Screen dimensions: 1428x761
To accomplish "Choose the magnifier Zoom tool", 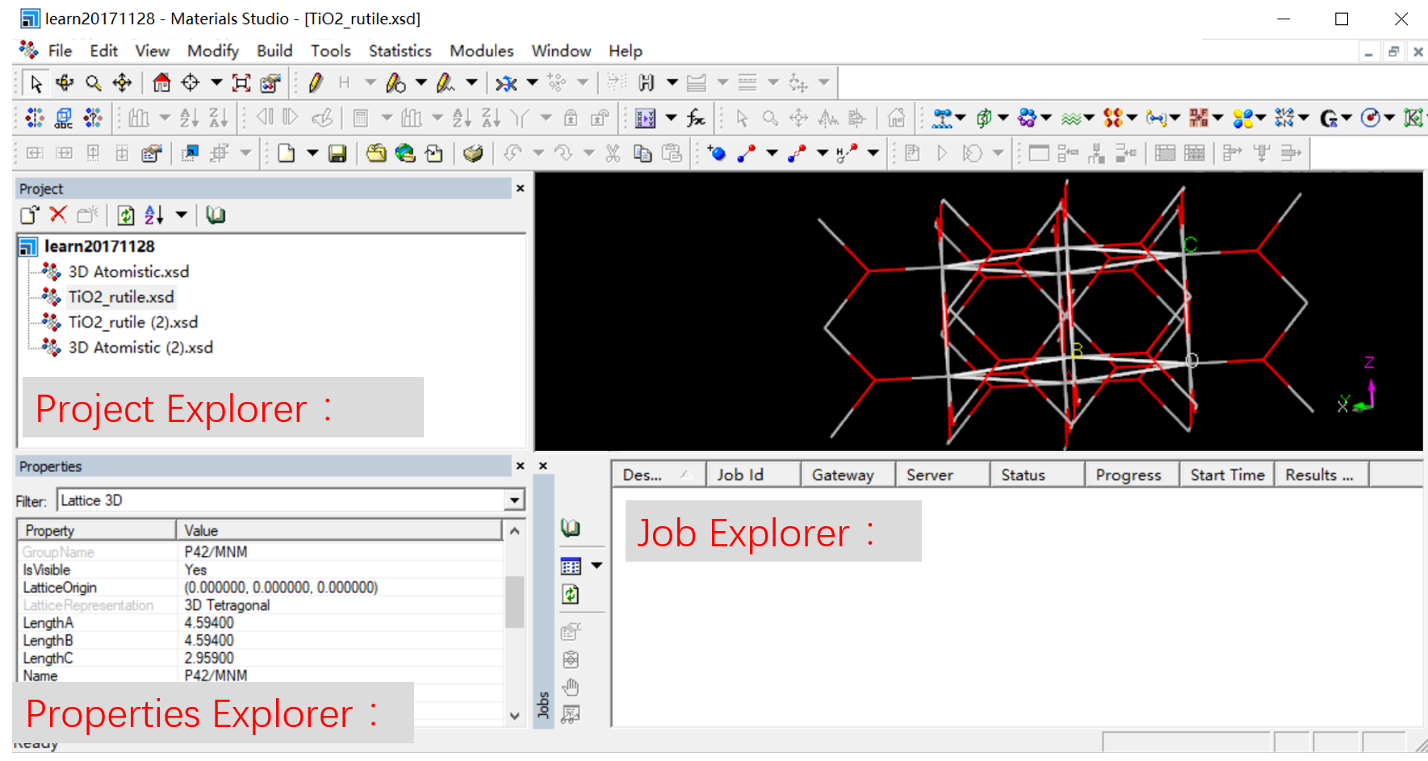I will pyautogui.click(x=94, y=83).
